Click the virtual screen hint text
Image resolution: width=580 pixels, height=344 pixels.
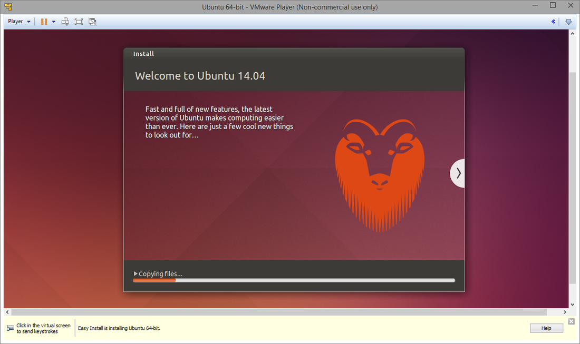43,329
